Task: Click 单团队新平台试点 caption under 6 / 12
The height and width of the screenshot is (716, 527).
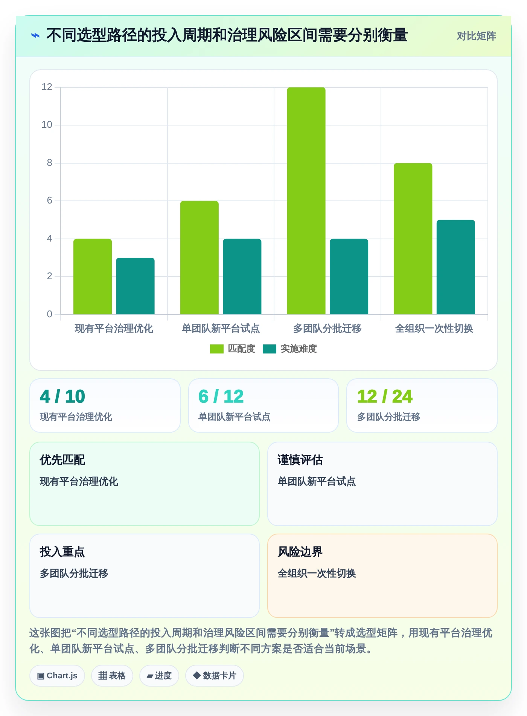Action: pyautogui.click(x=235, y=417)
